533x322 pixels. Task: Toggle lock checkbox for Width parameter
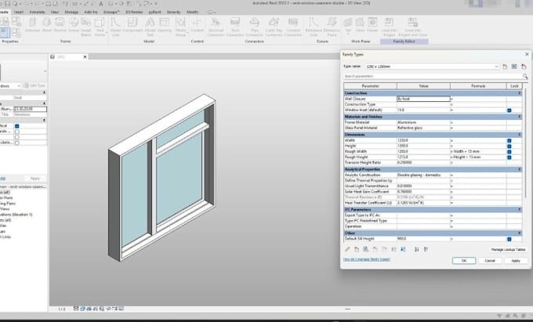pos(509,140)
